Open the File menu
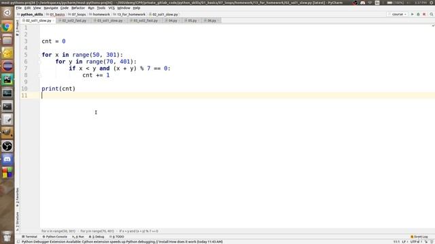The height and width of the screenshot is (244, 435). (19, 8)
